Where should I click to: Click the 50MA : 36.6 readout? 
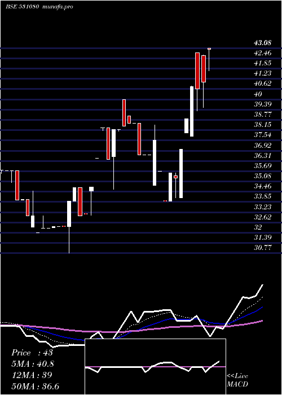(x=35, y=386)
